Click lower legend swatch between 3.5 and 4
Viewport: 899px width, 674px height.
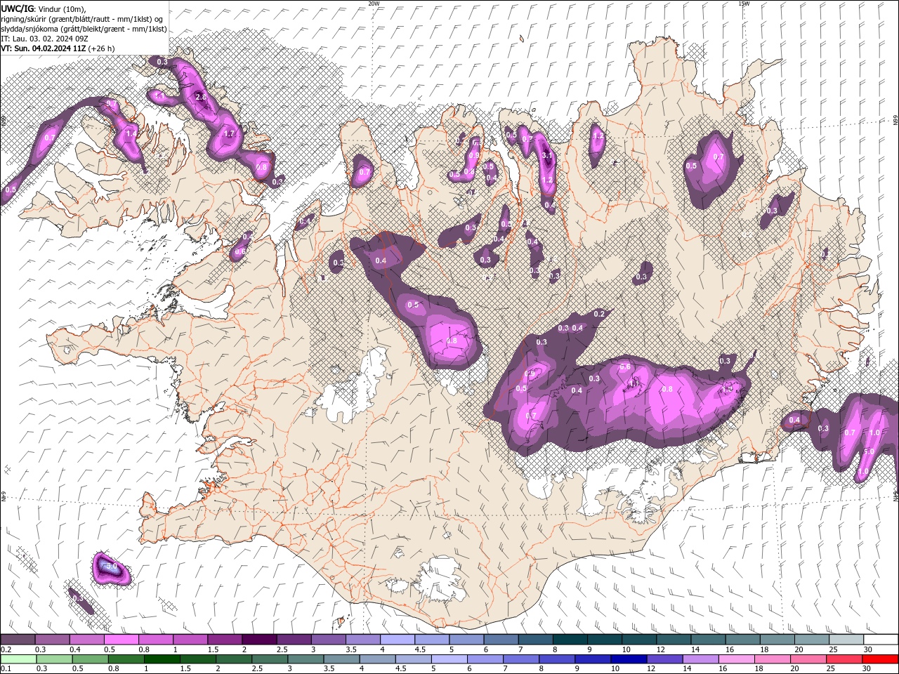[341, 659]
